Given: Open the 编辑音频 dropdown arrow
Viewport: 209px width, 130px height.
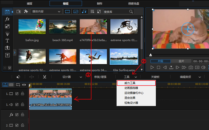Looking at the screenshot, I should tap(200, 77).
